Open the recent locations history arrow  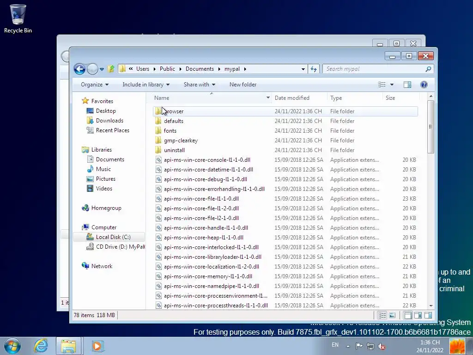click(102, 69)
